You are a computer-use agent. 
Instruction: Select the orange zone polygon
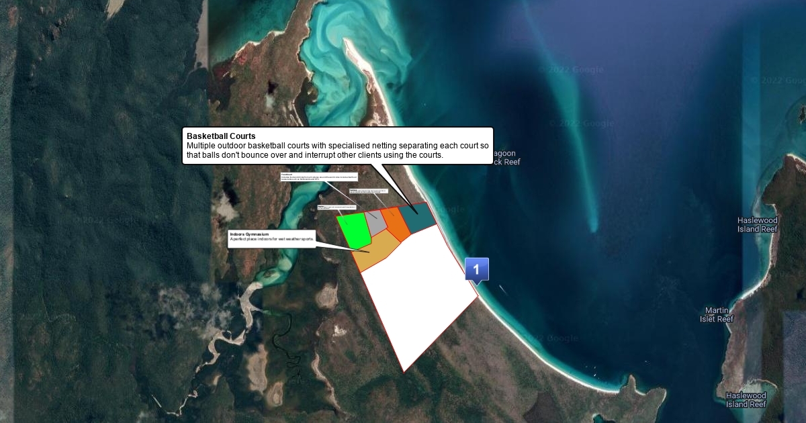(396, 225)
